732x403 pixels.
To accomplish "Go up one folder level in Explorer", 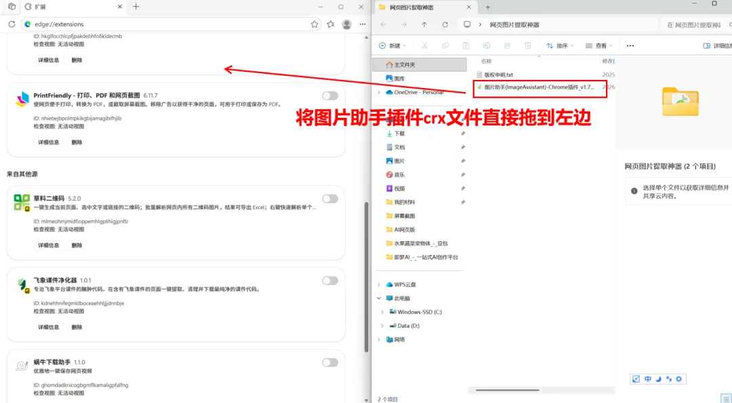I will (x=424, y=24).
